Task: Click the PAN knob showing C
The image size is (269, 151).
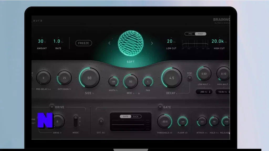Action: pyautogui.click(x=148, y=82)
